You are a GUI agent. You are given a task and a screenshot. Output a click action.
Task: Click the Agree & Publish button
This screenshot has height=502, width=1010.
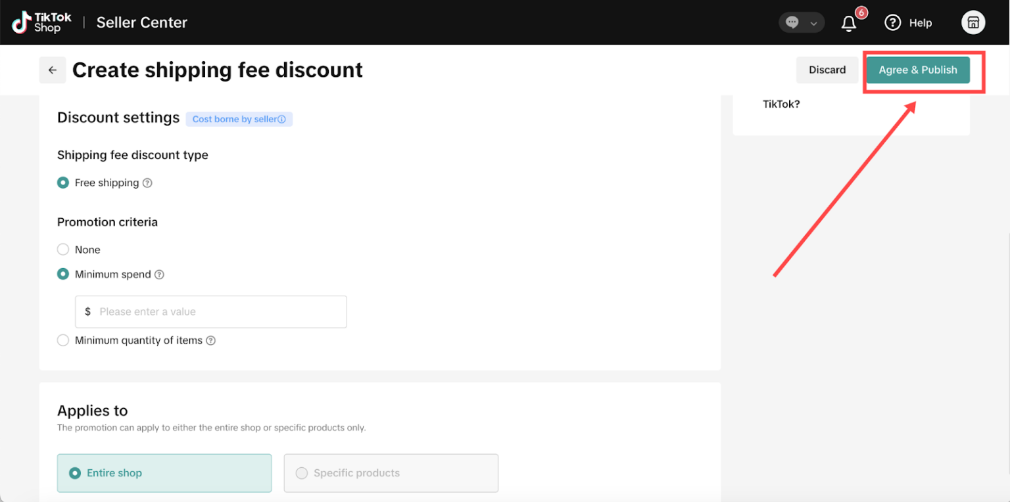[x=918, y=70]
